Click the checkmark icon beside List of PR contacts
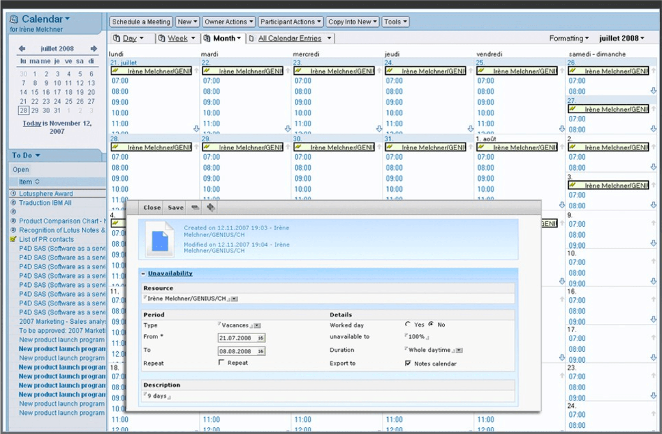This screenshot has height=434, width=662. [12, 239]
